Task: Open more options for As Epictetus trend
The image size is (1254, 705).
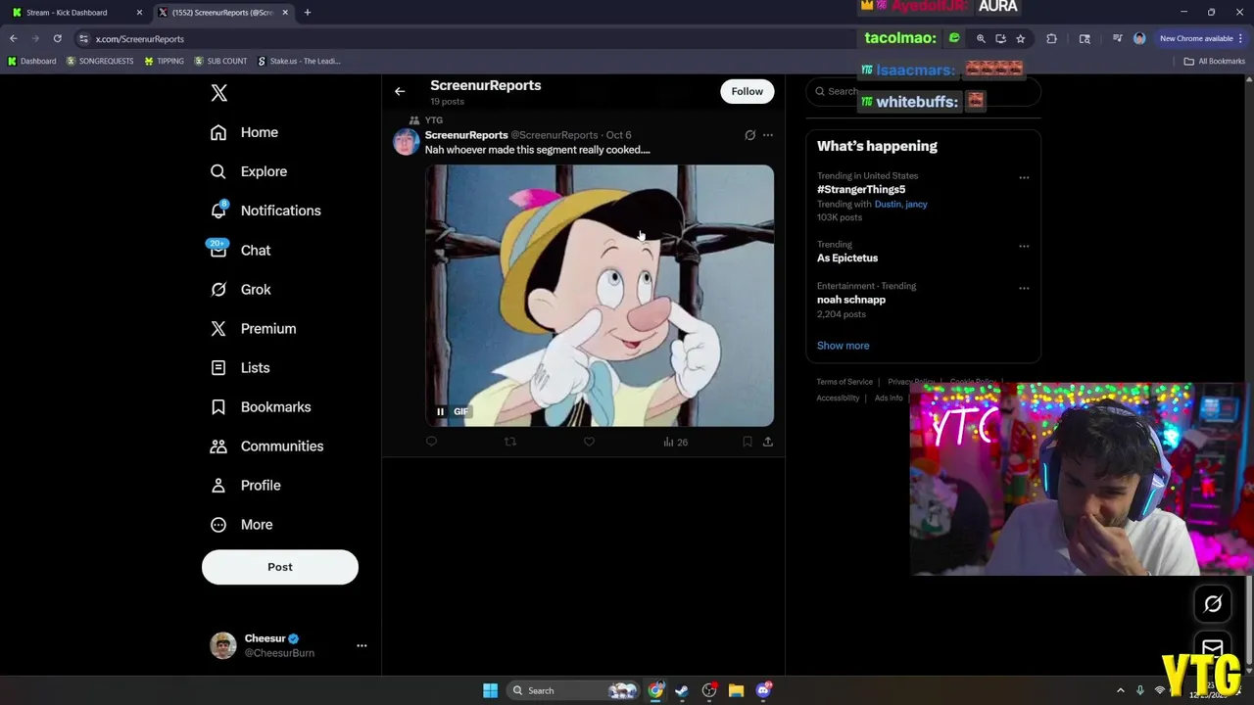Action: (1024, 246)
